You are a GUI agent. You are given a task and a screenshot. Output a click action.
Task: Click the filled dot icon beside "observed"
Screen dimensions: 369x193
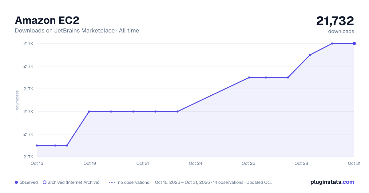[x=16, y=182]
